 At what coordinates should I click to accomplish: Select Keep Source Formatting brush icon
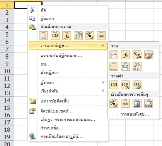coord(148,55)
